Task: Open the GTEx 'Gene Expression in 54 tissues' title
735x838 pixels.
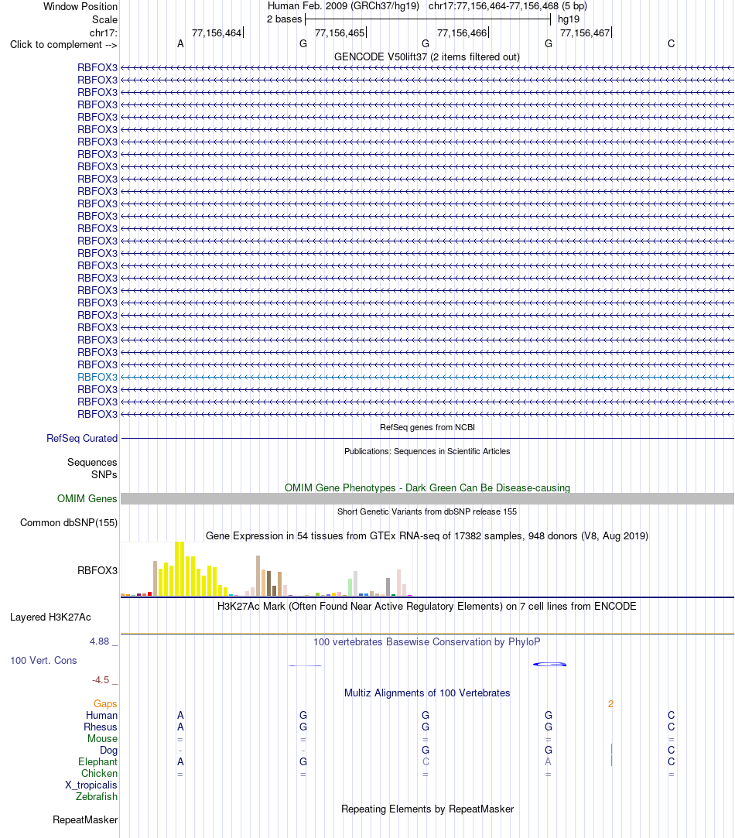Action: point(426,535)
